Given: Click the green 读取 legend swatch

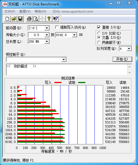Looking at the screenshot, I should coord(82,82).
